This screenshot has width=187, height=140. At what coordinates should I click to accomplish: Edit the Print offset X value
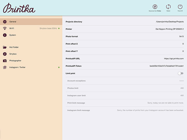[x=183, y=44]
